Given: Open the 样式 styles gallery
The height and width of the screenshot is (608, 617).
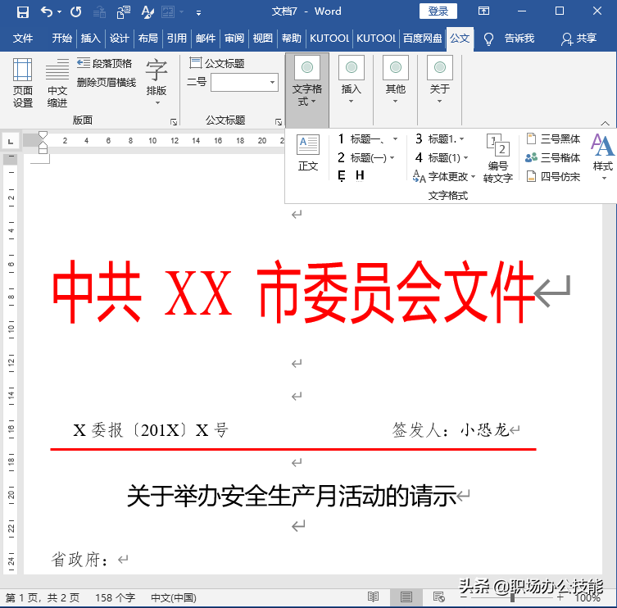Looking at the screenshot, I should (602, 157).
